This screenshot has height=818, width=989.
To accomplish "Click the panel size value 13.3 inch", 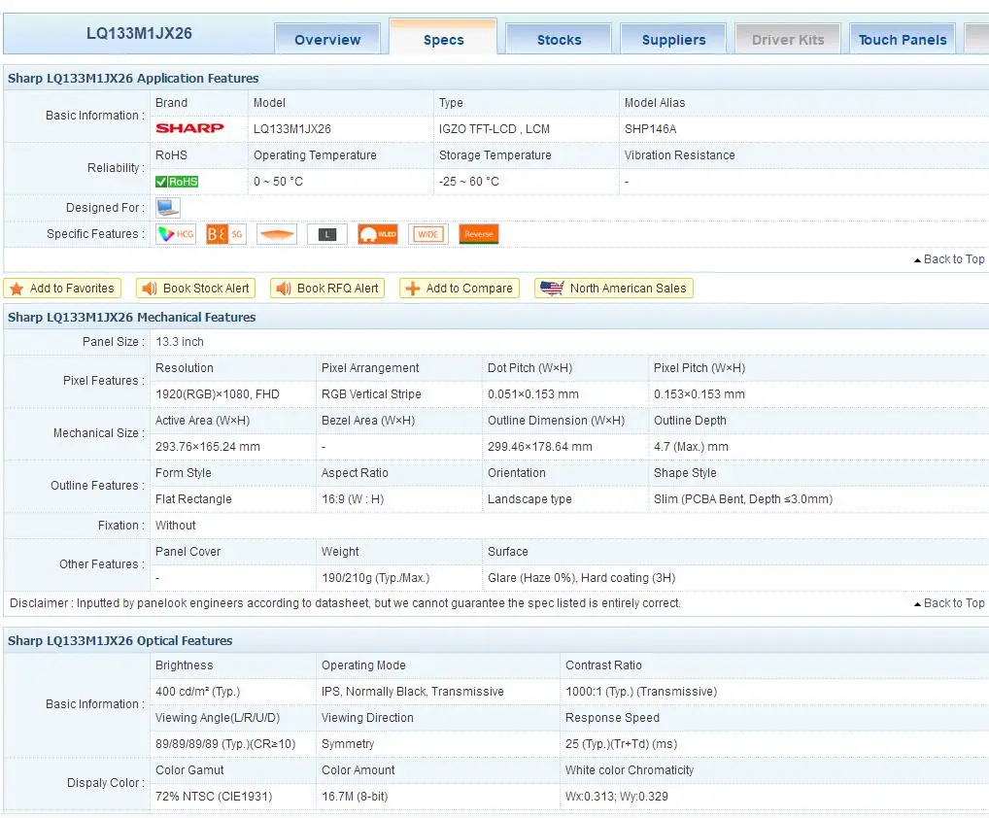I will pos(180,342).
